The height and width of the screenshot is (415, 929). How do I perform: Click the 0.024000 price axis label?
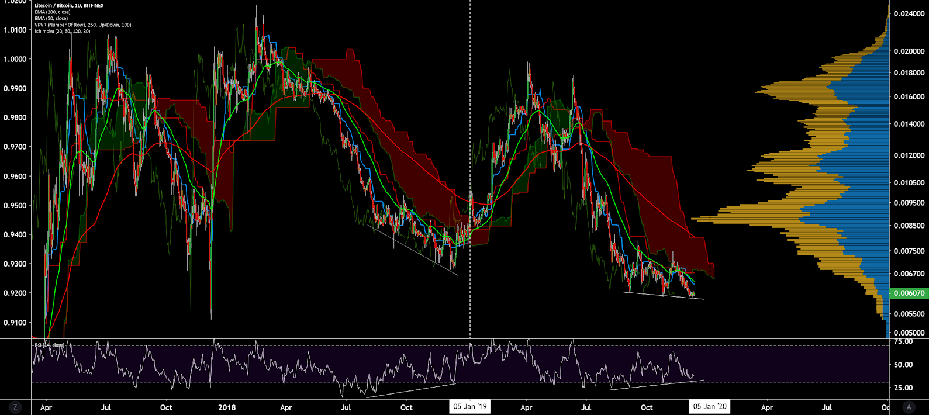tap(909, 13)
